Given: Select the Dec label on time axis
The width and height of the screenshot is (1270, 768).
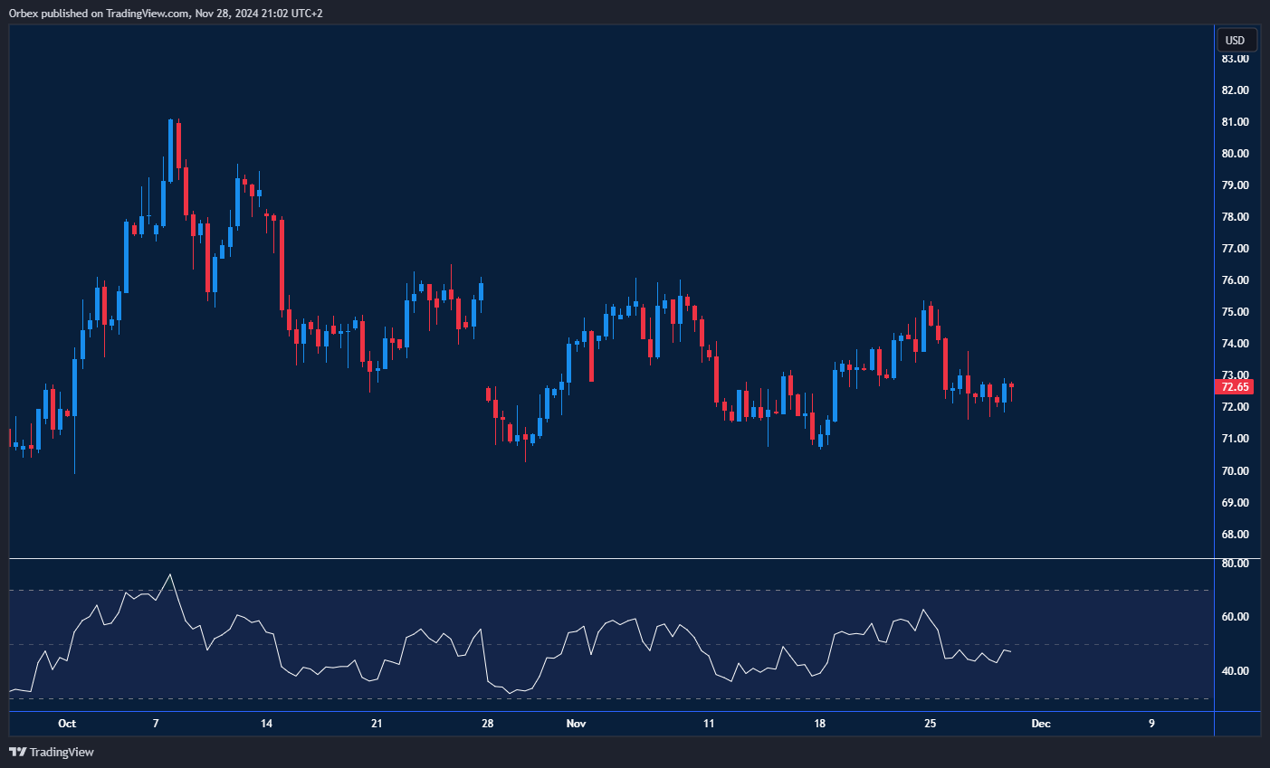Looking at the screenshot, I should [x=1041, y=724].
